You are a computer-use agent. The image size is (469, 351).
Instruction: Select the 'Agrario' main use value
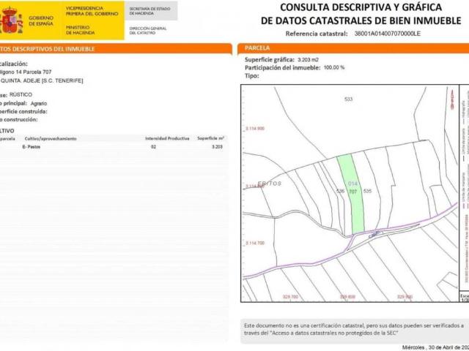tap(39, 104)
